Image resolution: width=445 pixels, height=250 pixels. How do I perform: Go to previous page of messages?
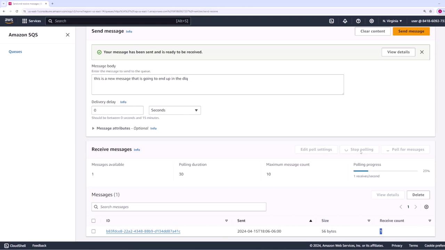coord(401,207)
